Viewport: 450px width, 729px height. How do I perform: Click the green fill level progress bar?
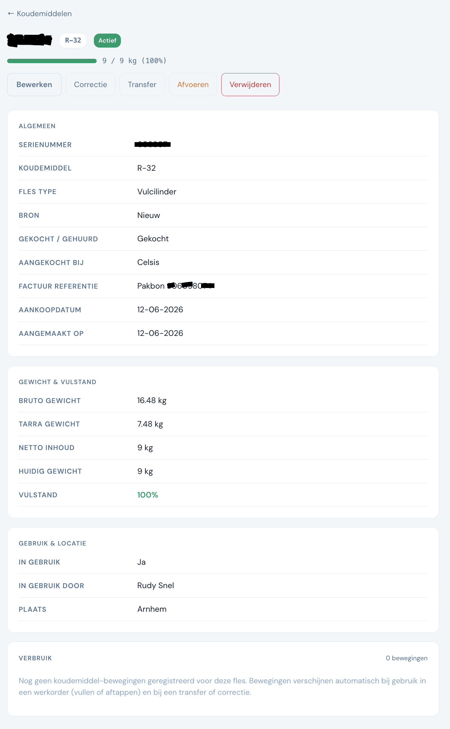[52, 61]
